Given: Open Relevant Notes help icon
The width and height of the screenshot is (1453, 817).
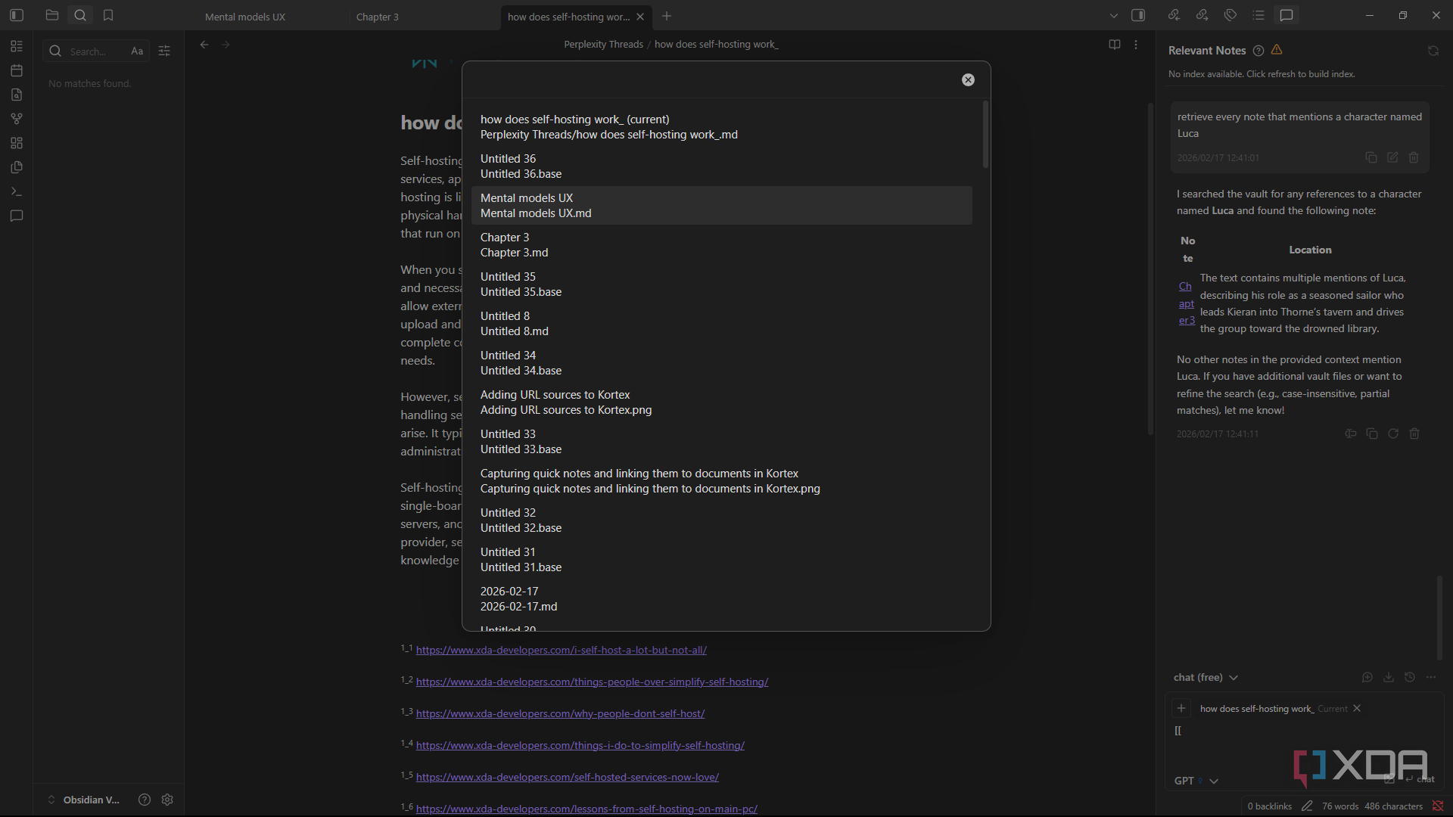Looking at the screenshot, I should (1259, 51).
